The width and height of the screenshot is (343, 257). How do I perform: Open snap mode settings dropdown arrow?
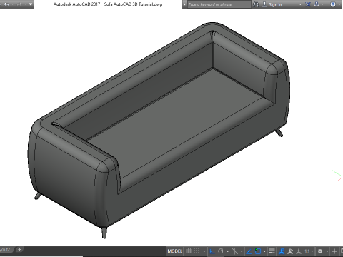204,251
